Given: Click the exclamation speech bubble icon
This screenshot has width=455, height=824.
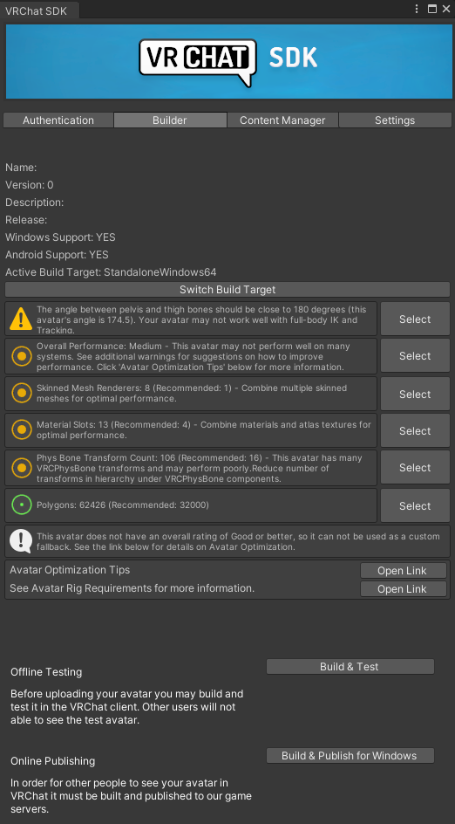Looking at the screenshot, I should [x=21, y=541].
